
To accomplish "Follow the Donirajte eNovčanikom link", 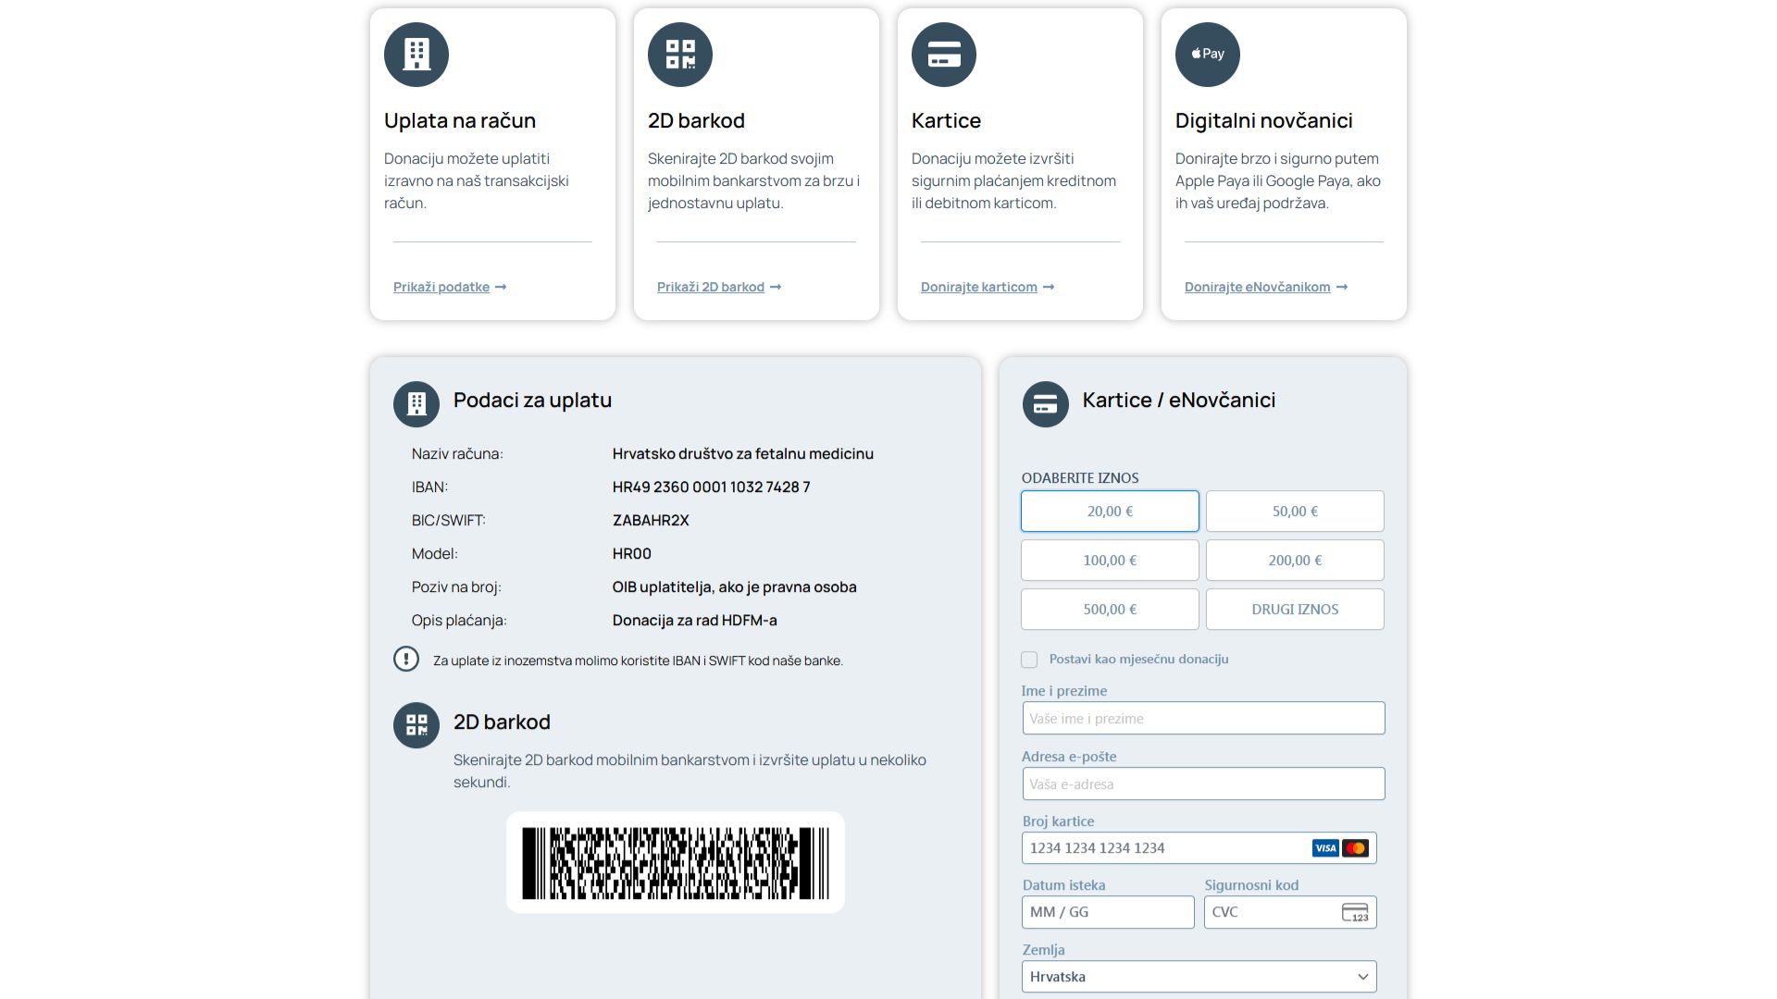I will pos(1266,287).
